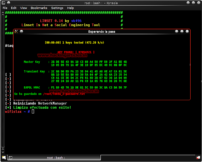This screenshot has width=202, height=162.
Task: Click the 'vk496' author name
Action: tap(76, 21)
